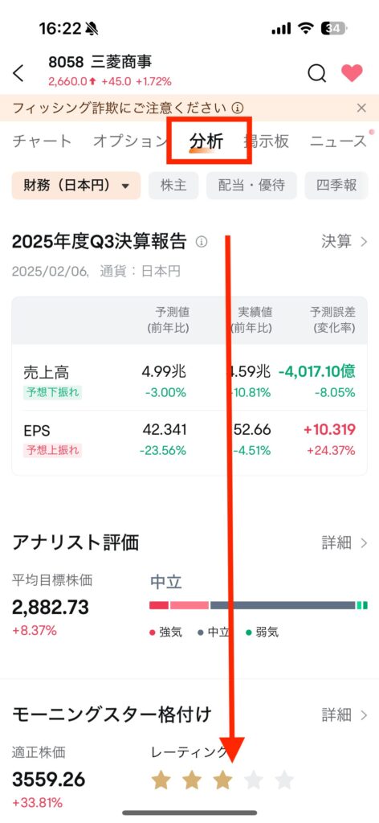
Task: Open the search magnifier icon
Action: [x=316, y=73]
